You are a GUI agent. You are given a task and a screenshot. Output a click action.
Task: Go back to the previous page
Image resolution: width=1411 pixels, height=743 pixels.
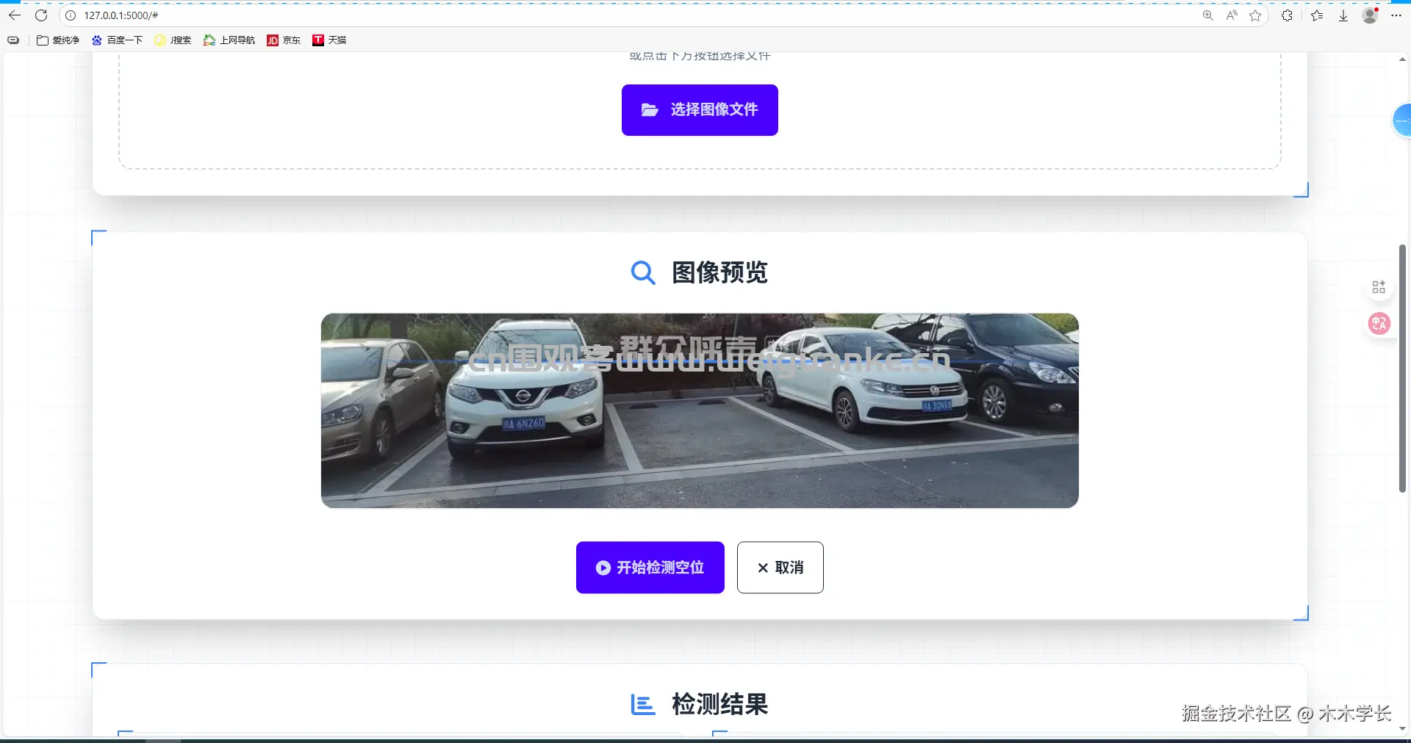click(x=15, y=15)
